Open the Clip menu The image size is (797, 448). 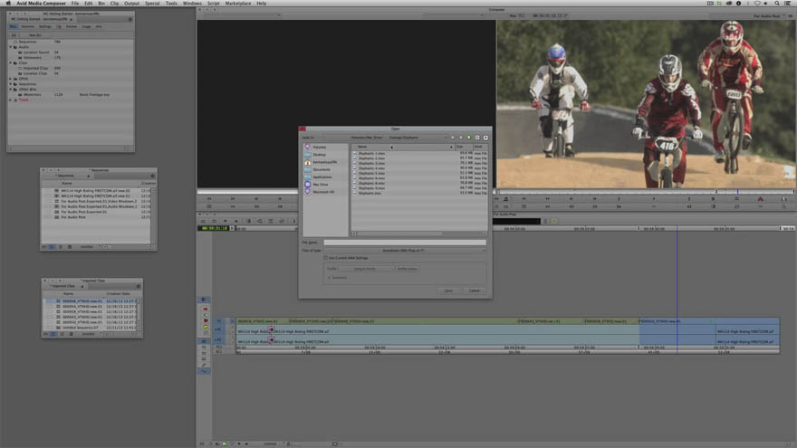(114, 3)
